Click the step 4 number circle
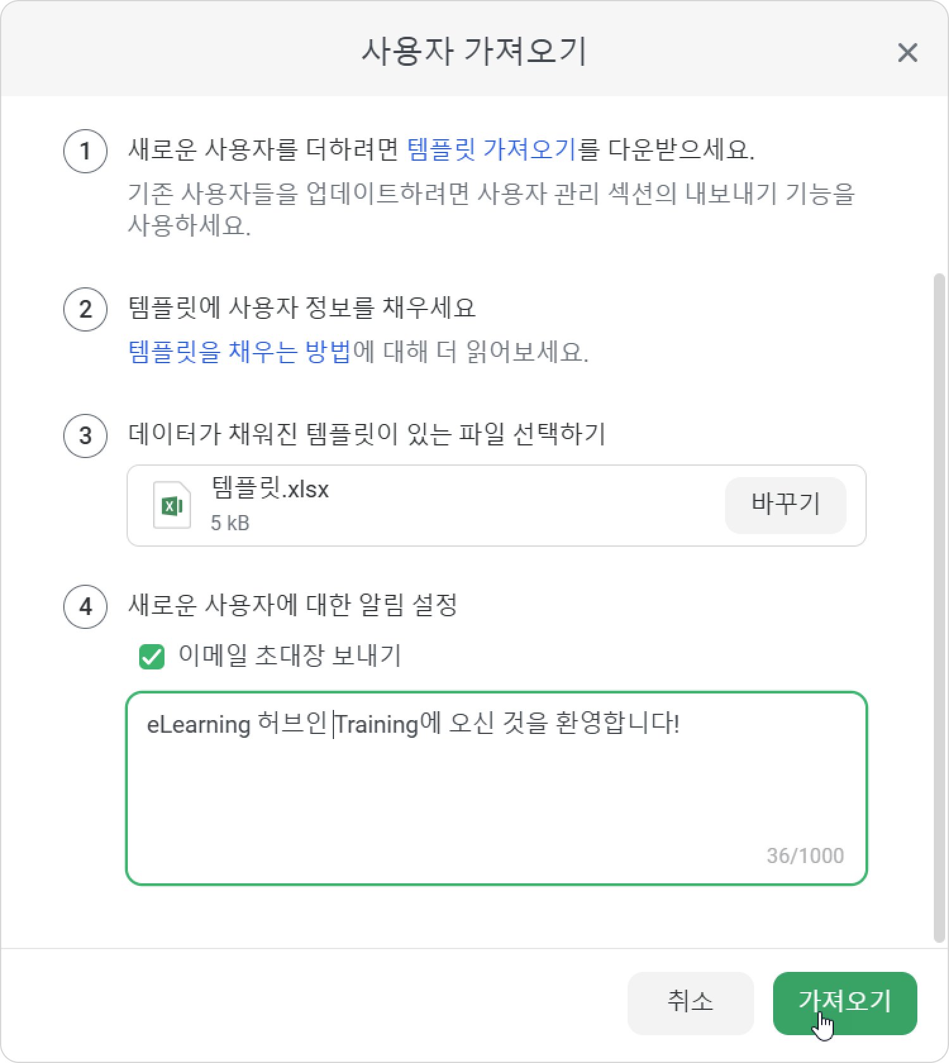Viewport: 949px width, 1063px height. [85, 607]
